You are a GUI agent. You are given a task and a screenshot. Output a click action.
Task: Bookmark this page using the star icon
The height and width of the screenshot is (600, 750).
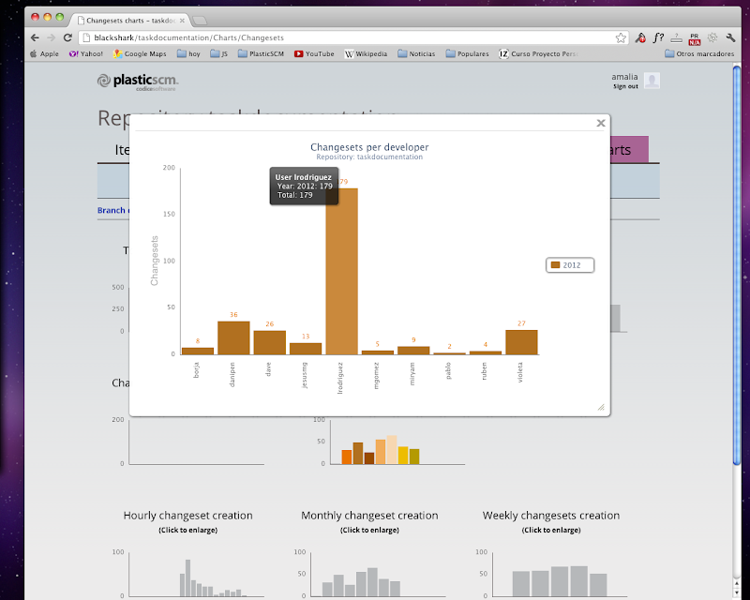pyautogui.click(x=621, y=37)
